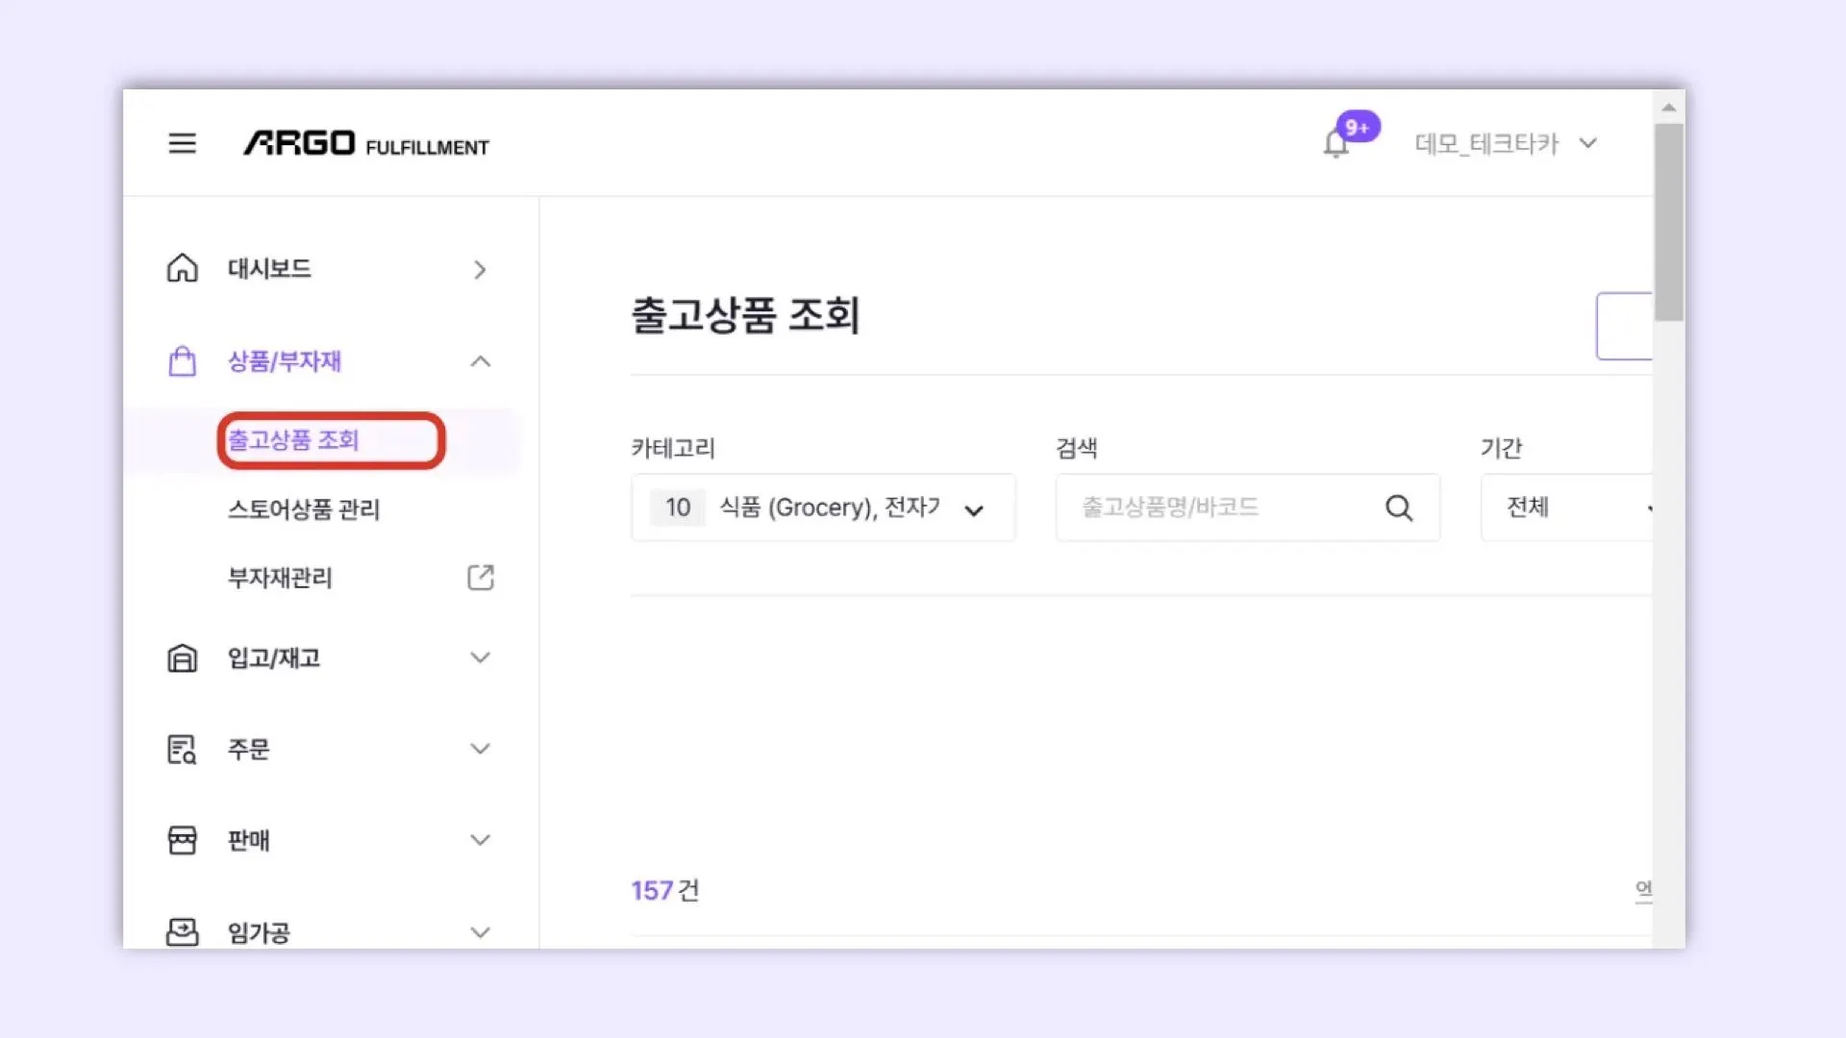Image resolution: width=1846 pixels, height=1038 pixels.
Task: Click the 주문 order list icon
Action: [x=182, y=749]
